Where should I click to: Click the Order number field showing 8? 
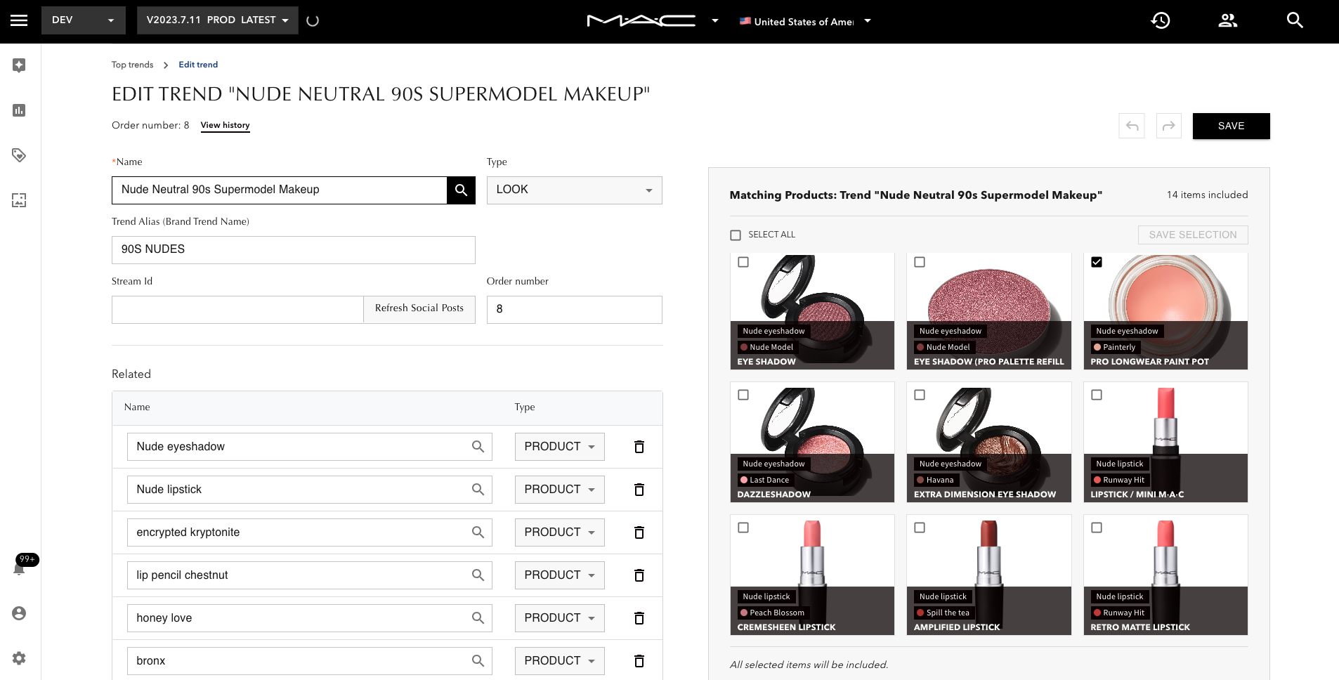(x=575, y=310)
